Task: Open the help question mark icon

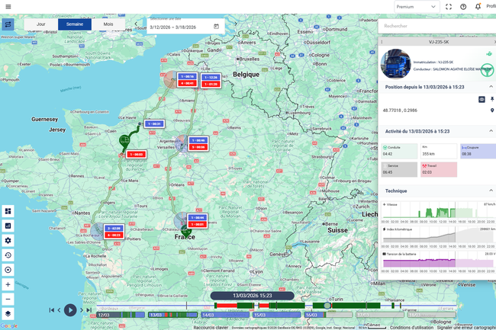Action: tap(463, 7)
